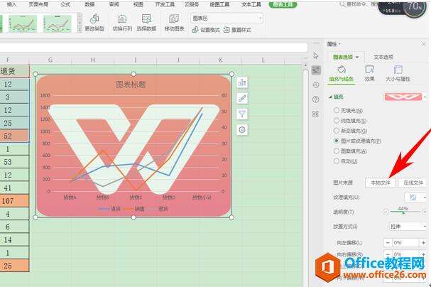Click the properties panel icon in sidebar

(x=316, y=70)
